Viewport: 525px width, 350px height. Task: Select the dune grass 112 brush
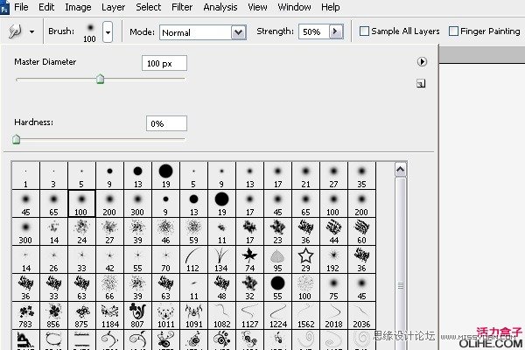[194, 260]
